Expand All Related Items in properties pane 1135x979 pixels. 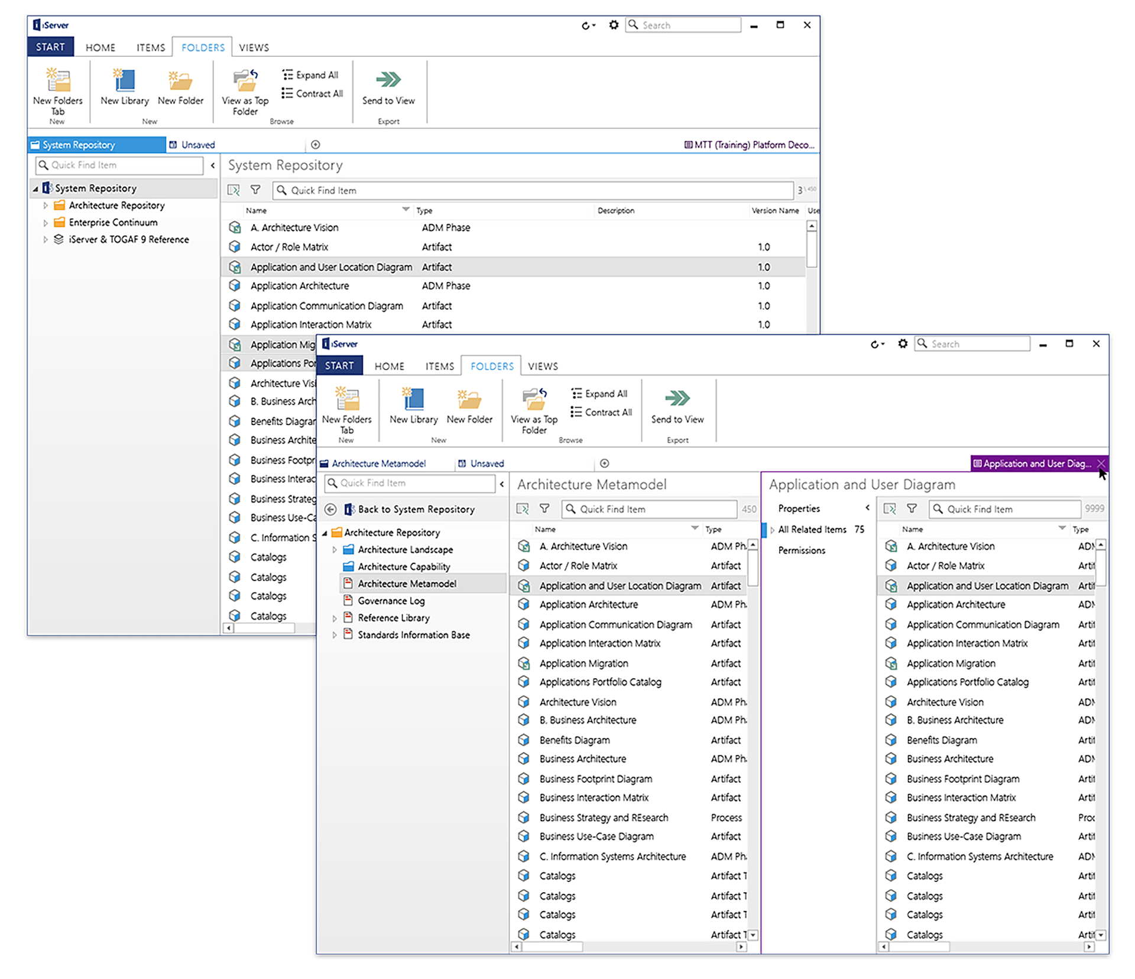tap(772, 530)
